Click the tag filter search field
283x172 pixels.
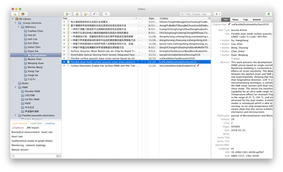pos(34,156)
